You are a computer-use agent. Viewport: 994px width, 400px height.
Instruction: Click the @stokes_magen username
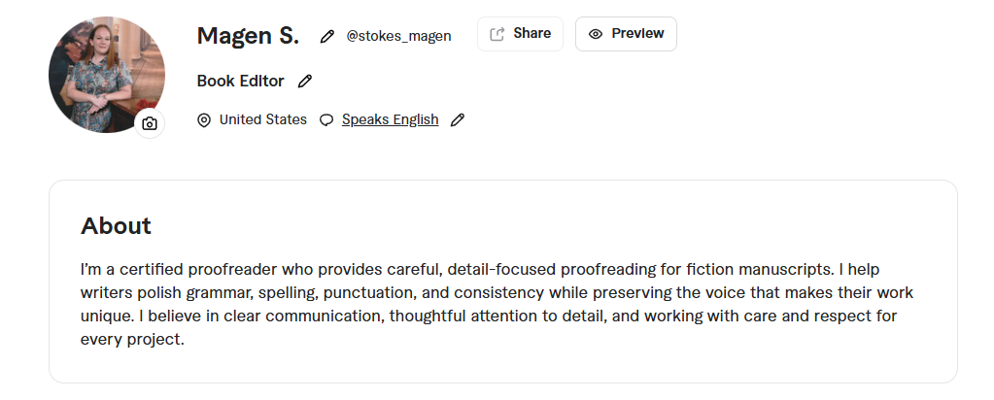point(398,36)
